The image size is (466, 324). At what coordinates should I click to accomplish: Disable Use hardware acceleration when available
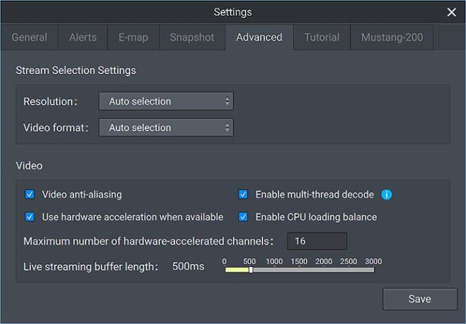coord(30,217)
